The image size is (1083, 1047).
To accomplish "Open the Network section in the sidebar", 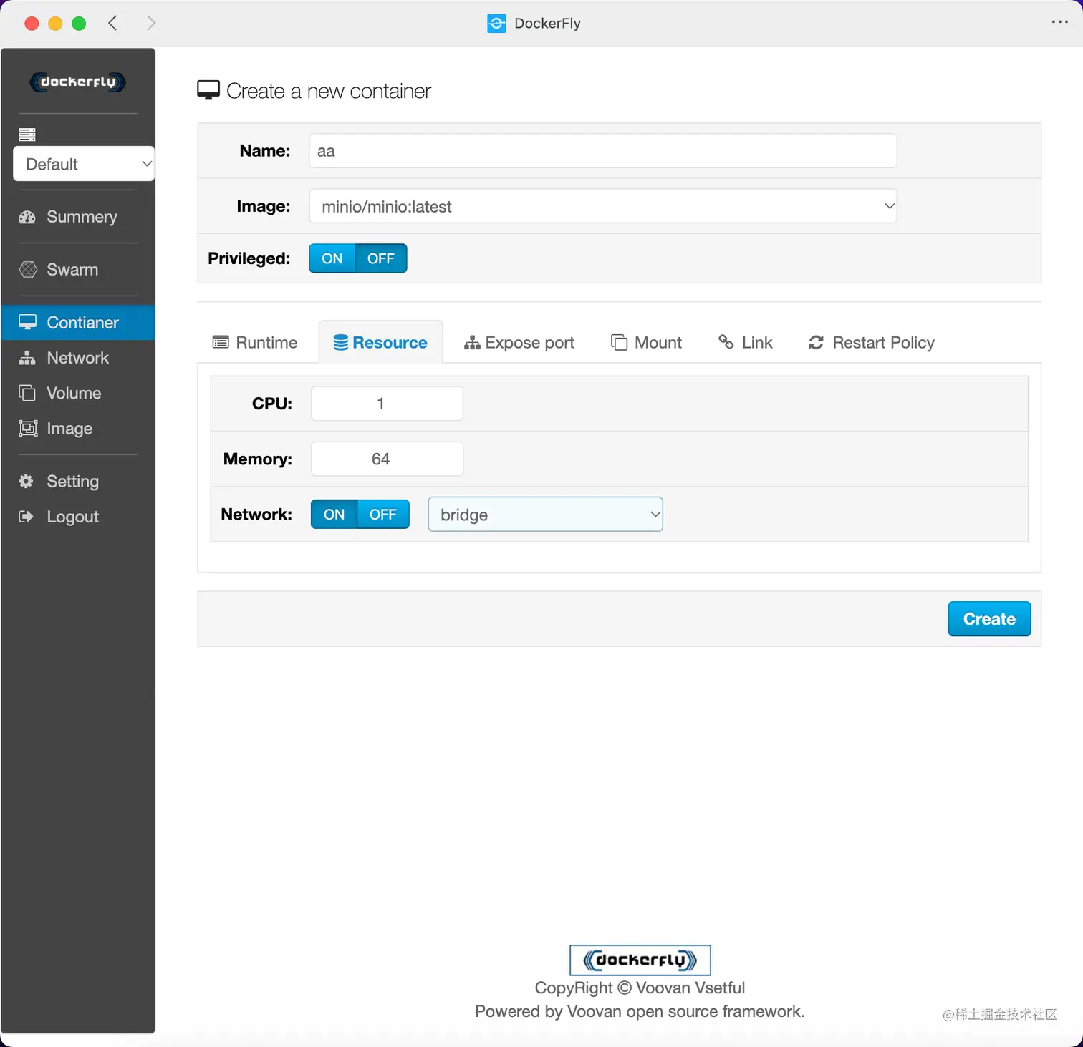I will tap(77, 358).
